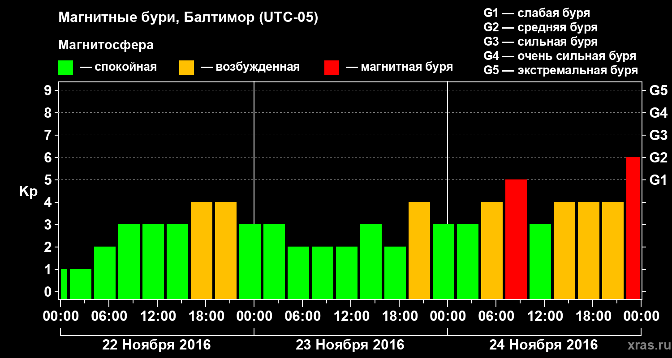This screenshot has height=358, width=672.
Task: Click the legend label — спокойная
Action: [x=118, y=67]
